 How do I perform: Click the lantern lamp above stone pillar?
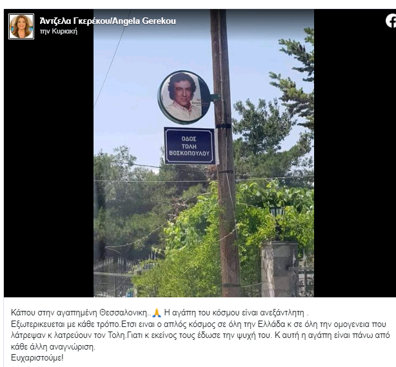[x=277, y=212]
